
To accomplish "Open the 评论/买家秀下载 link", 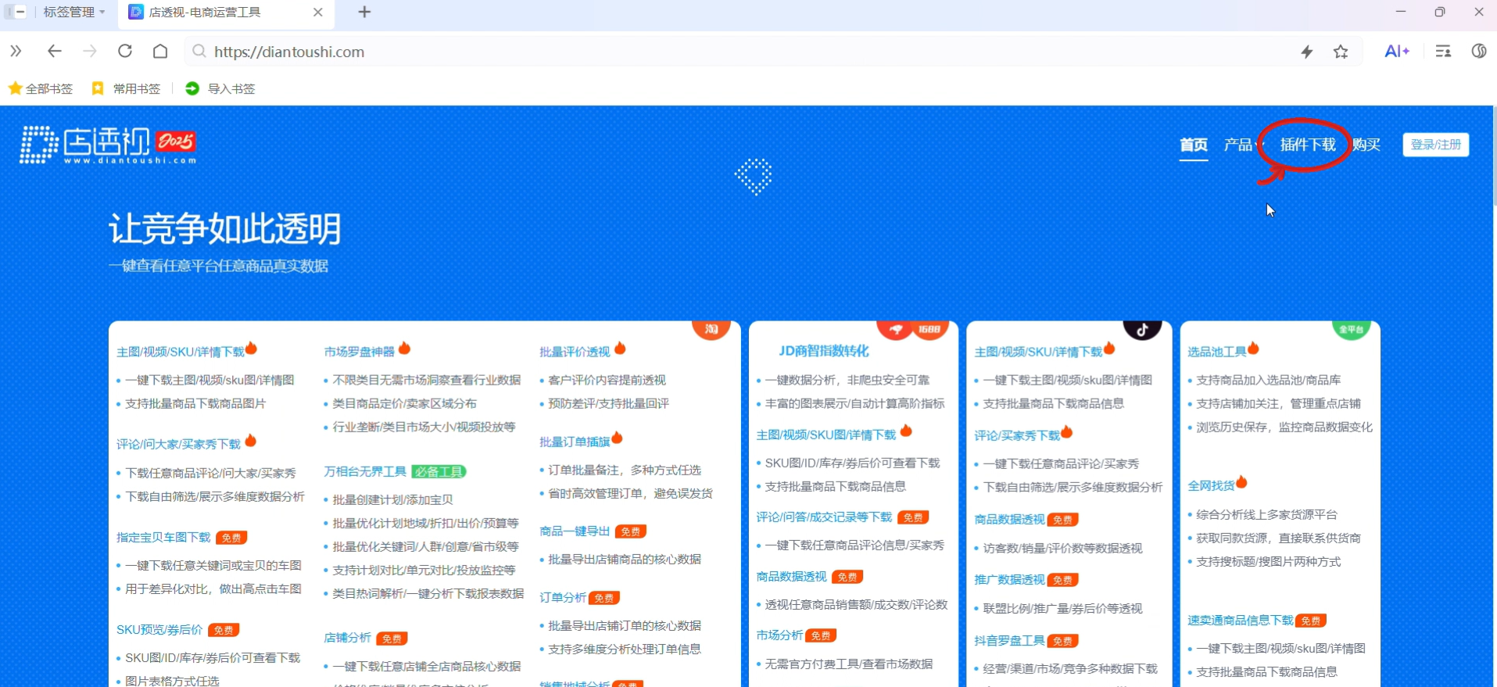I will click(1017, 435).
